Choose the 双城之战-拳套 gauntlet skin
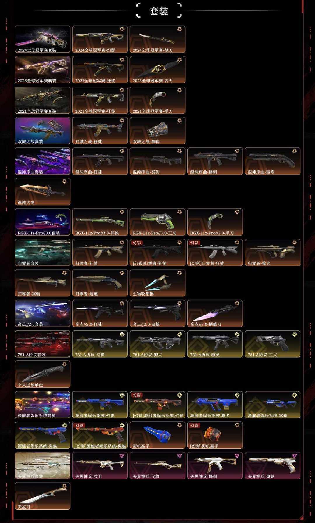The height and width of the screenshot is (523, 315). [157, 131]
